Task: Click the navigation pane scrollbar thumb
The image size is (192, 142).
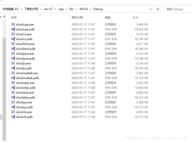Action: (x=4, y=89)
